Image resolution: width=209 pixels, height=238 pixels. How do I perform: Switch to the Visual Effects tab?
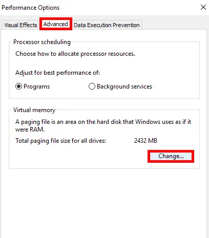pos(20,25)
